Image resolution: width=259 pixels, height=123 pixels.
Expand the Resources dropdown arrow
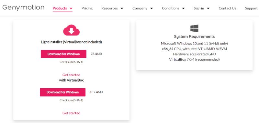pos(122,8)
